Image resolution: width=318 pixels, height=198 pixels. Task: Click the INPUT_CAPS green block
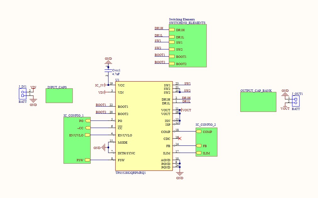point(59,96)
